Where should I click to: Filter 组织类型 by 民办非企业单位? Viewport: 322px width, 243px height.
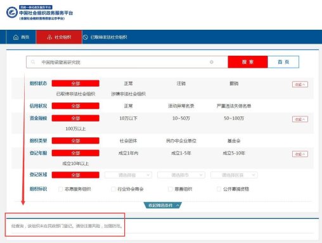(x=181, y=140)
